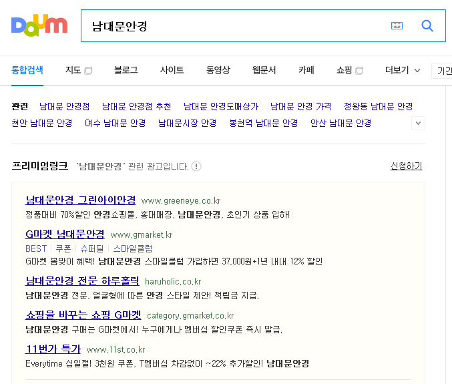The image size is (452, 384).
Task: Switch to the 블로그 tab
Action: [x=126, y=70]
